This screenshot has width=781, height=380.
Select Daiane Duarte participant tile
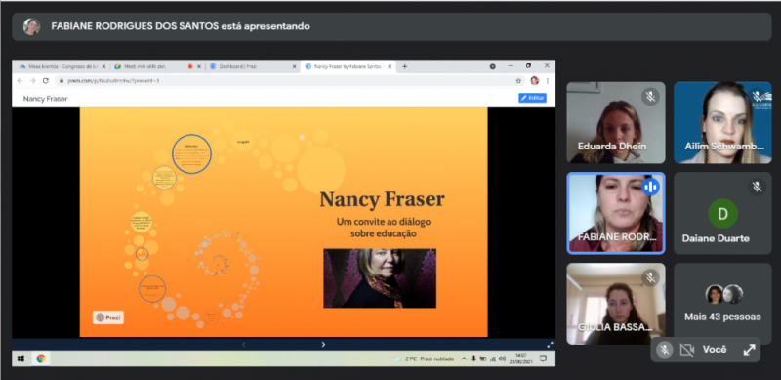pyautogui.click(x=722, y=213)
